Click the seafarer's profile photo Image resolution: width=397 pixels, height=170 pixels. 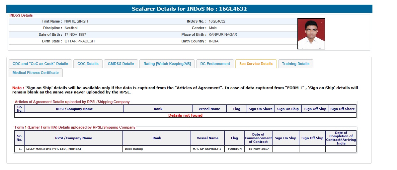[x=311, y=34]
